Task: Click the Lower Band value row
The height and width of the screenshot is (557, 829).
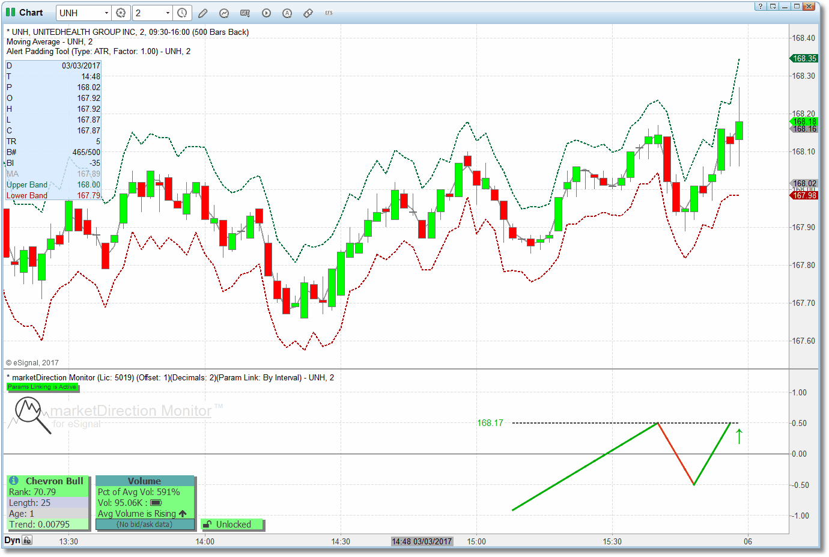Action: (x=53, y=196)
